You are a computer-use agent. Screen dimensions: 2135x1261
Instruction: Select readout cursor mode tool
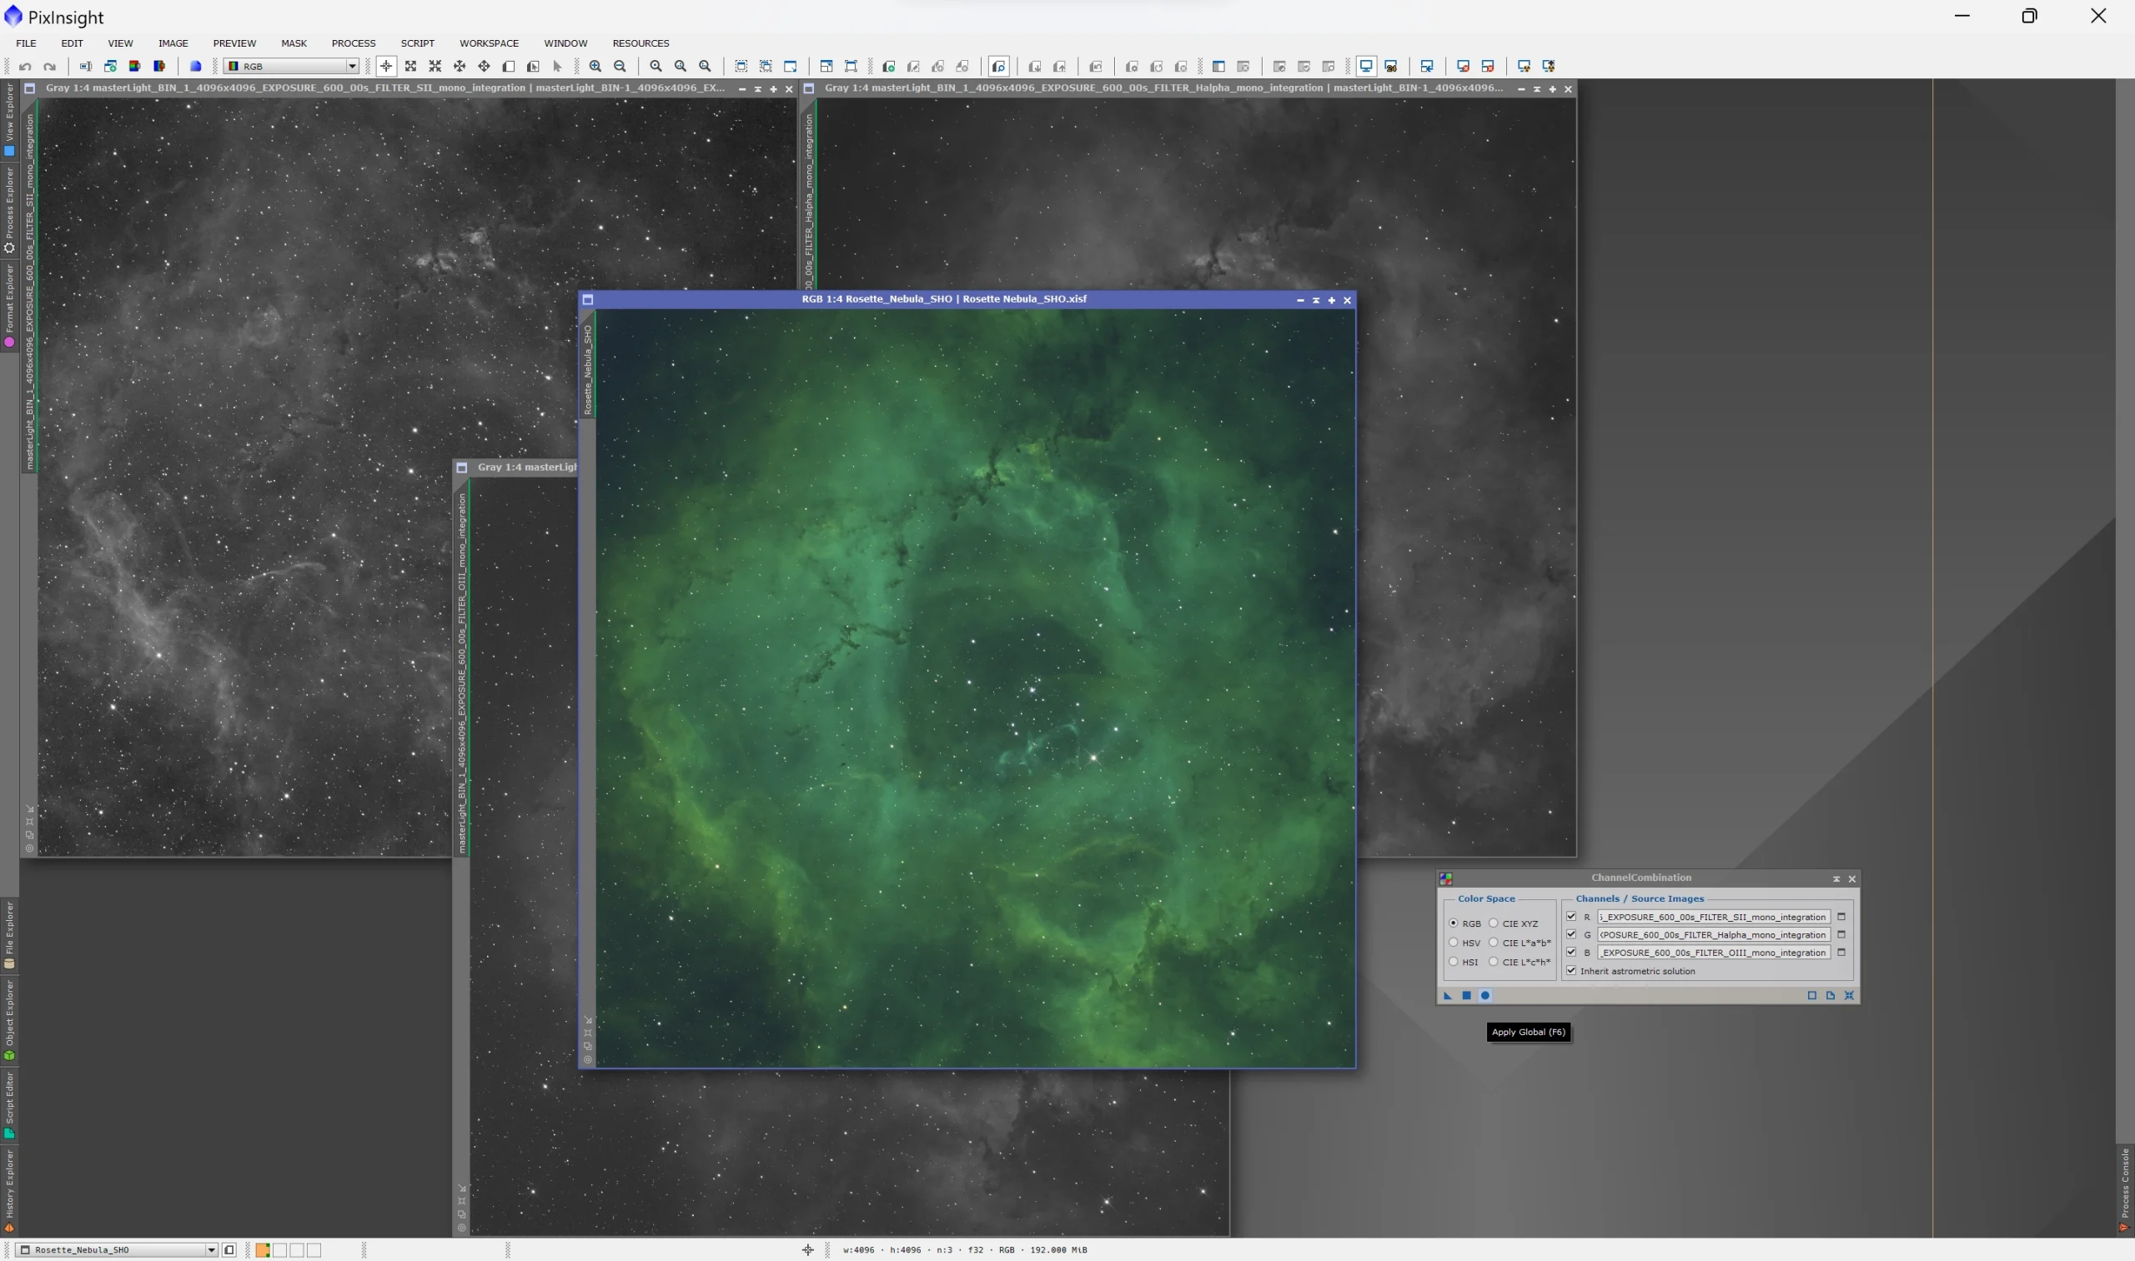(386, 67)
